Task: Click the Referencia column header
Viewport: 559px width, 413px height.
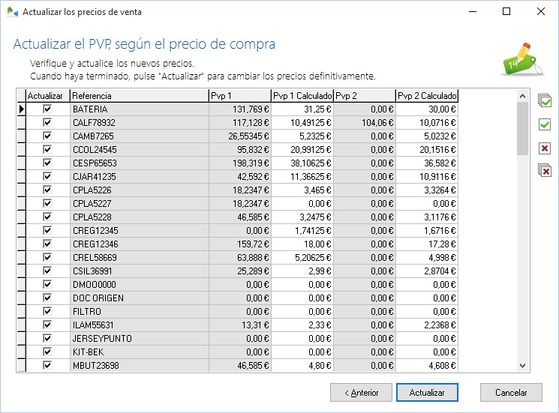Action: 140,96
